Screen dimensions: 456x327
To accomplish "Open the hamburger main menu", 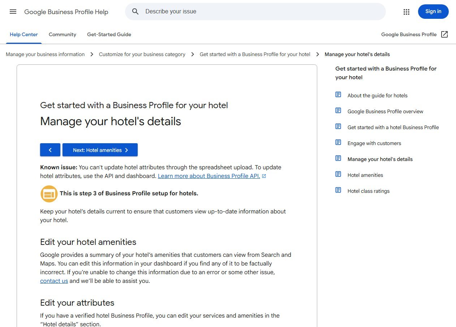I will [13, 12].
